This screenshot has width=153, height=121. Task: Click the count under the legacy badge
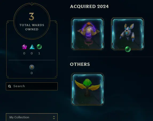[32, 73]
